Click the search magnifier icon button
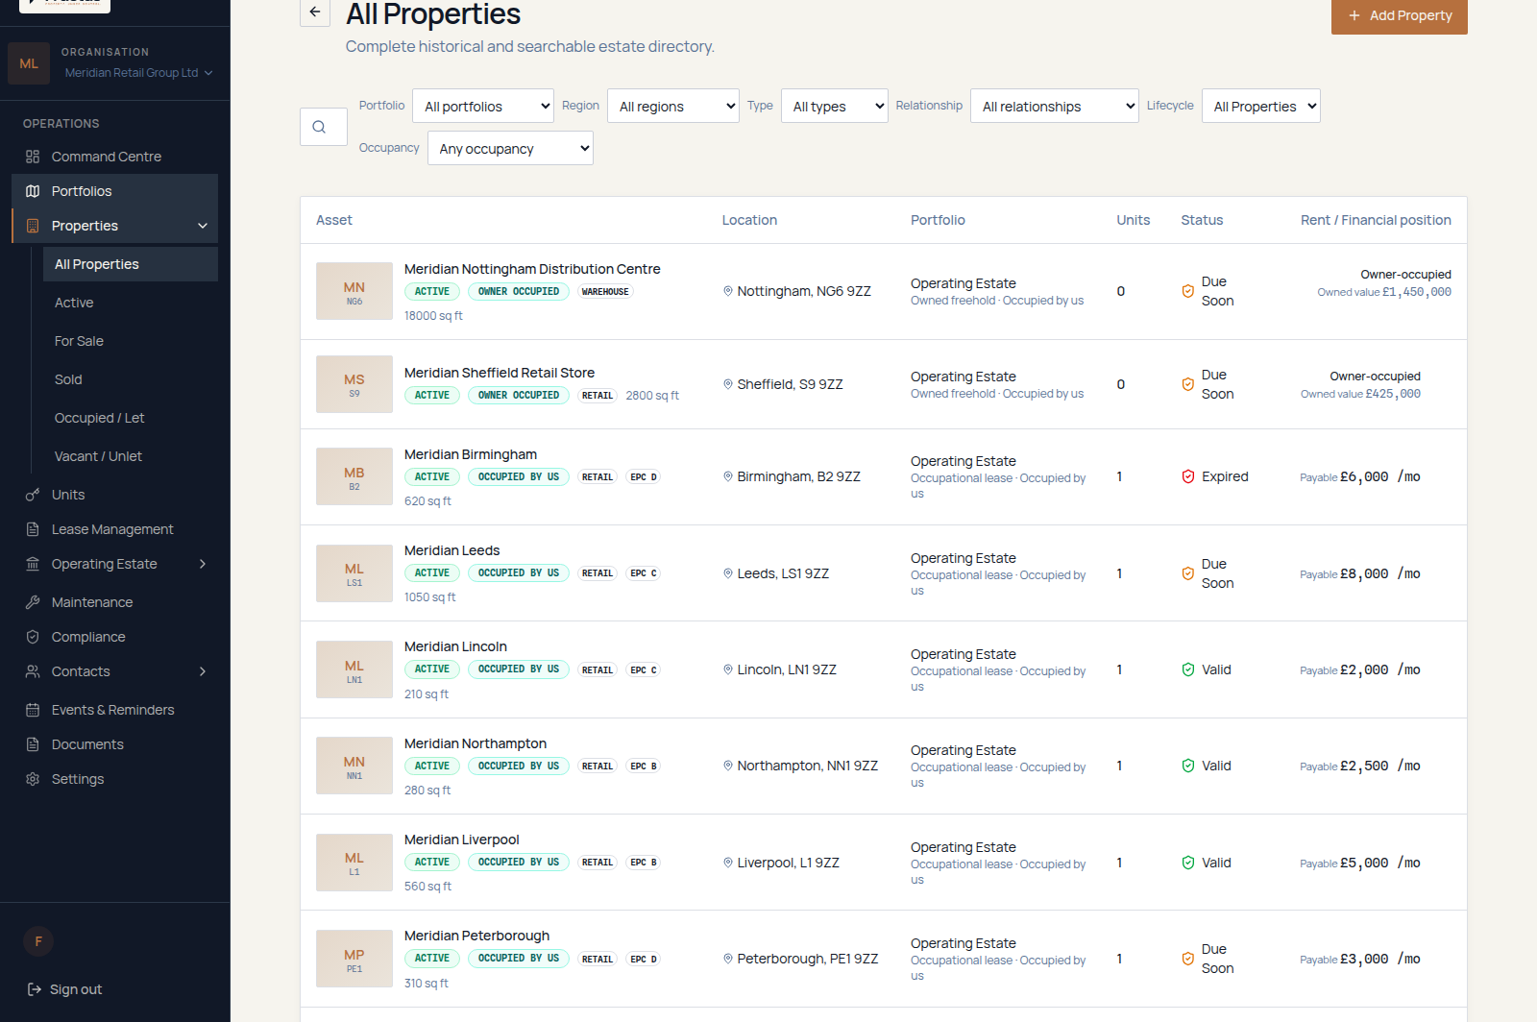This screenshot has height=1022, width=1537. pyautogui.click(x=324, y=127)
